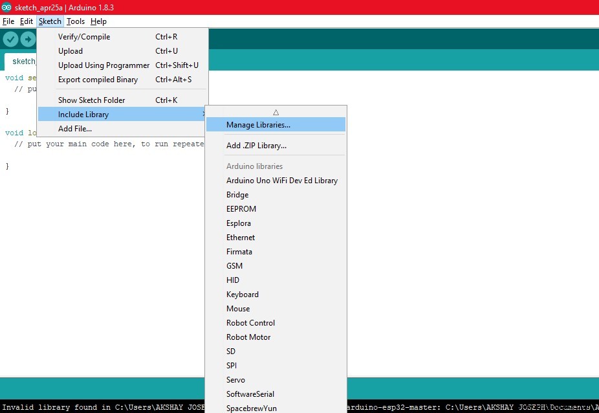Select Add .ZIP Library option
The width and height of the screenshot is (599, 413).
tap(255, 146)
